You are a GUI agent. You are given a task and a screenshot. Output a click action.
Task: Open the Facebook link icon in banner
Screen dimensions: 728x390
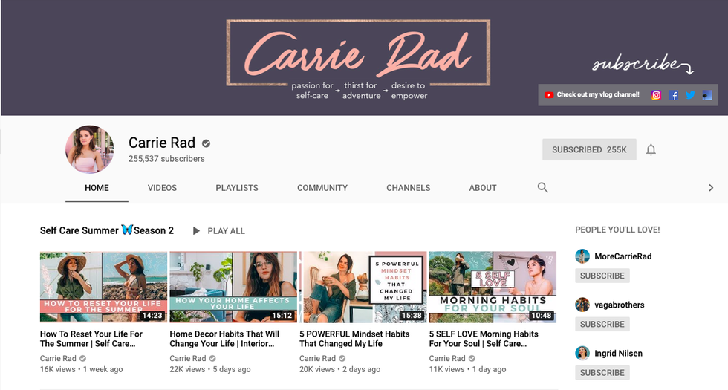click(x=673, y=95)
